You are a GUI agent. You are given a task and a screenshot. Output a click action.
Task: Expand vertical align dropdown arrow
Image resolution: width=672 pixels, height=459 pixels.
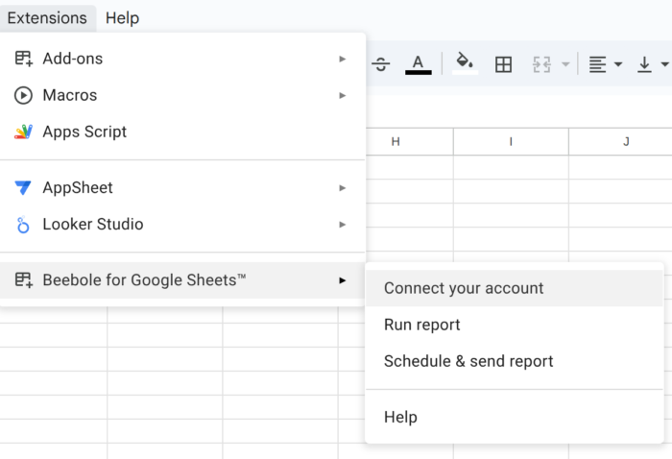[x=665, y=64]
